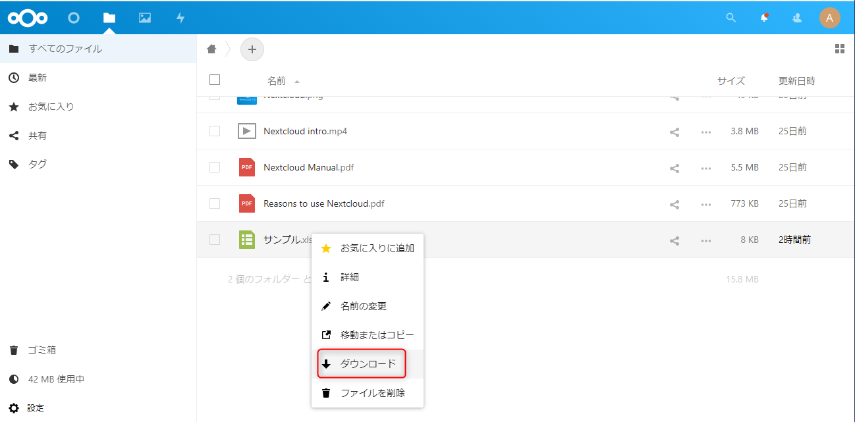The image size is (855, 422).
Task: Click the spreadsheet icon of サンプル.xlsx
Action: (247, 240)
